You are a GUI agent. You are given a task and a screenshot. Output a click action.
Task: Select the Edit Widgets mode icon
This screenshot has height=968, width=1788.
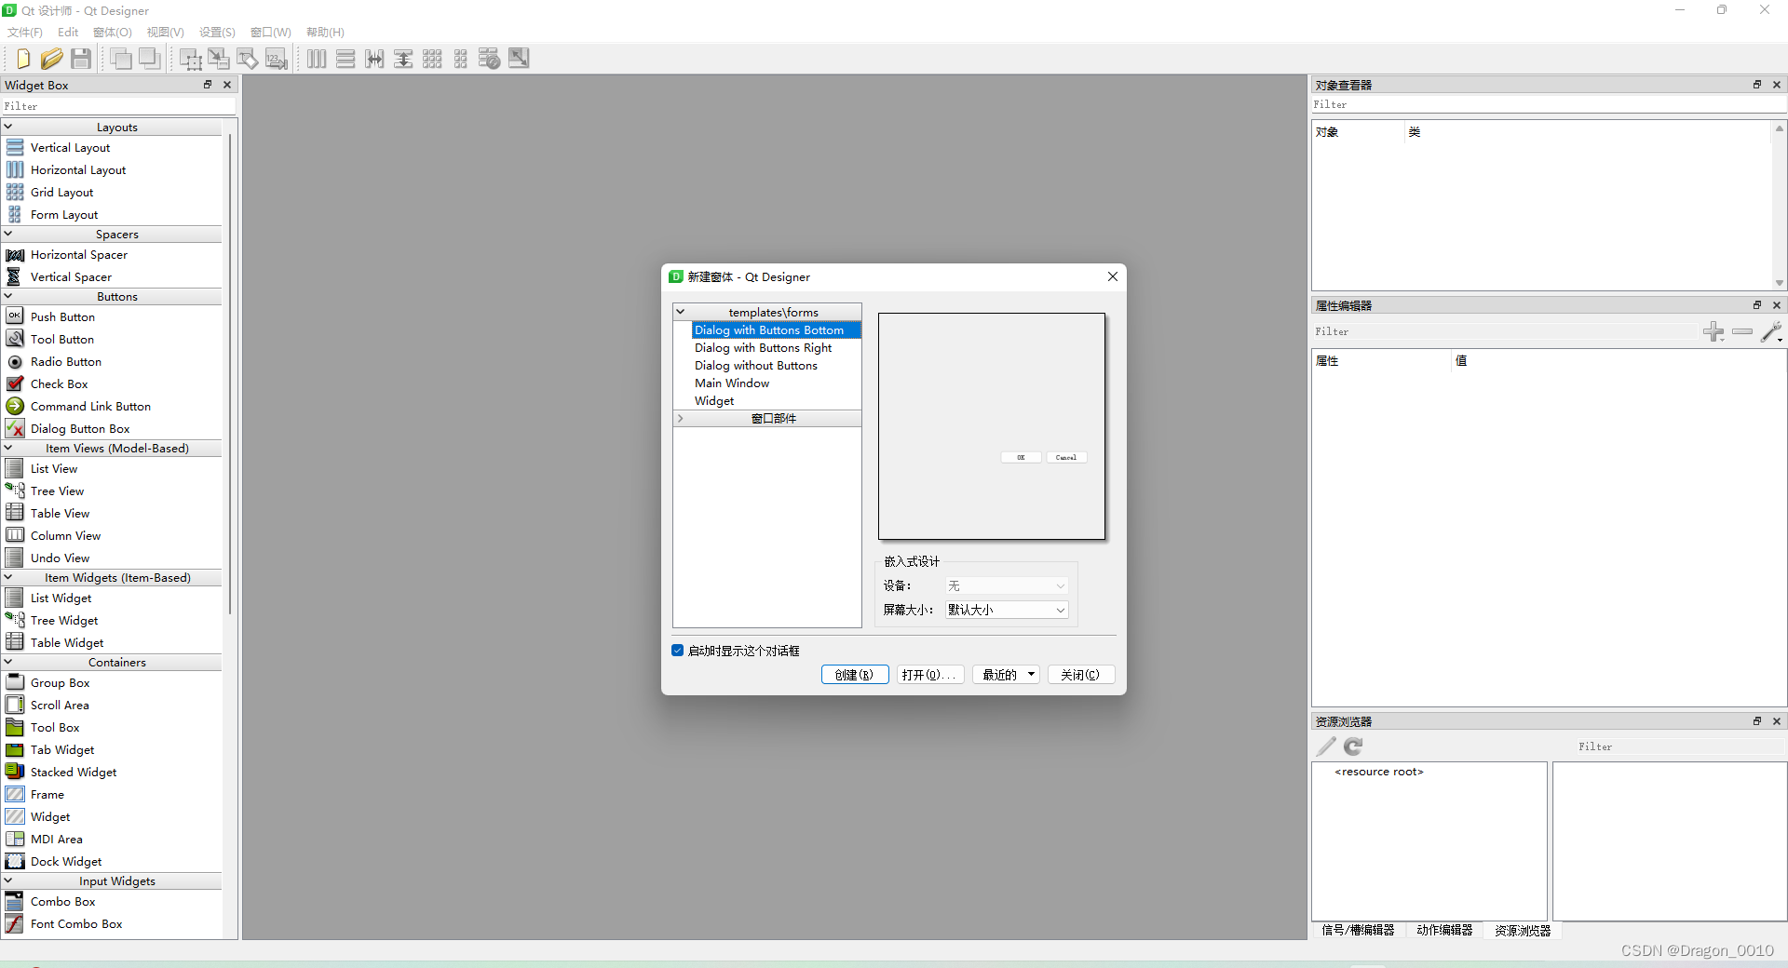coord(191,59)
